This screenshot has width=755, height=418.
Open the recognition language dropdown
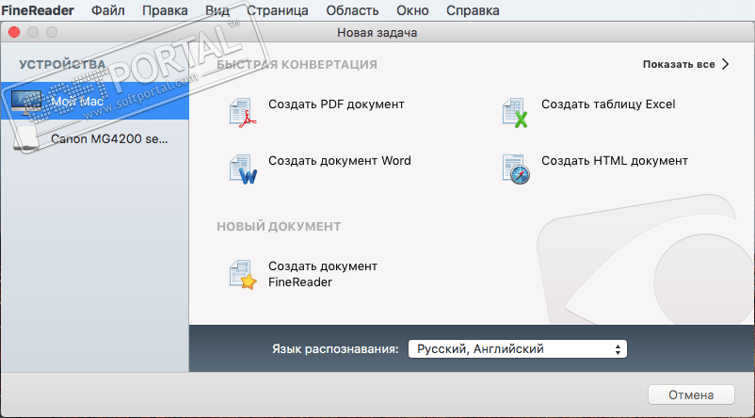[x=518, y=349]
